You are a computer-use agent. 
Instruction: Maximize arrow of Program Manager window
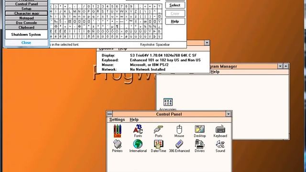coord(286,66)
